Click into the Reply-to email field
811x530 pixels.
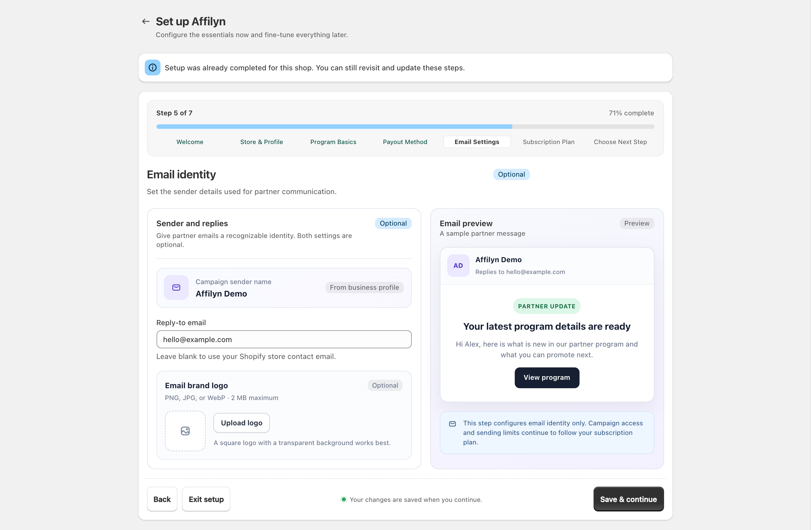pos(284,339)
